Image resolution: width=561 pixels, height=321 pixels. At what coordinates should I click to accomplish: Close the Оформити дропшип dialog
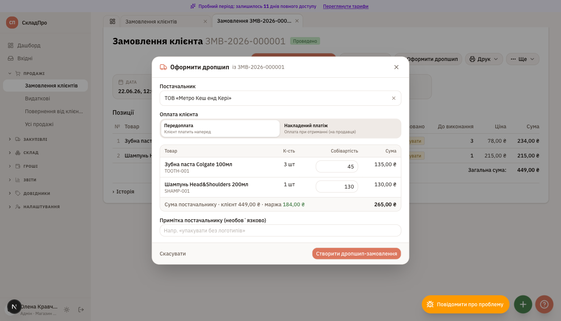pyautogui.click(x=396, y=67)
